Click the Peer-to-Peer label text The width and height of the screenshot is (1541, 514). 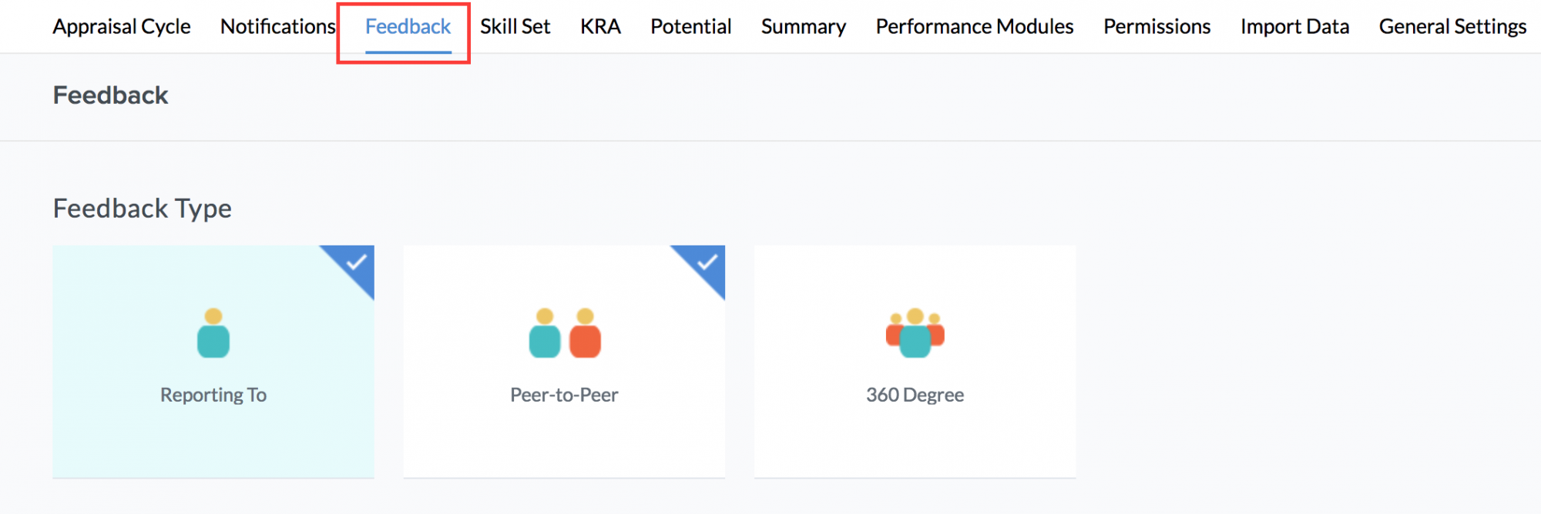pos(564,395)
